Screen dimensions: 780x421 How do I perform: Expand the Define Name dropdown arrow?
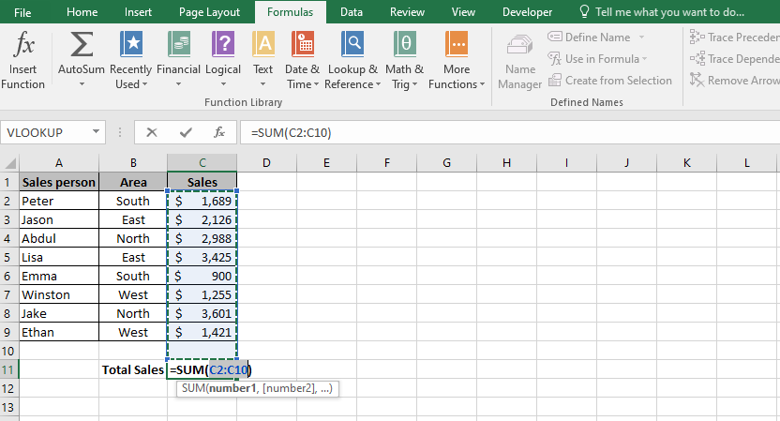[x=642, y=38]
